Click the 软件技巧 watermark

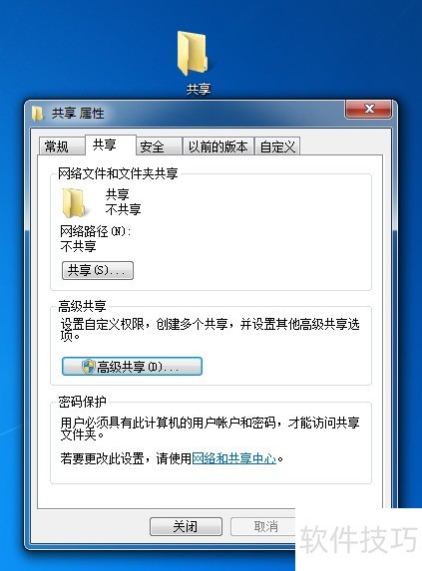[358, 540]
